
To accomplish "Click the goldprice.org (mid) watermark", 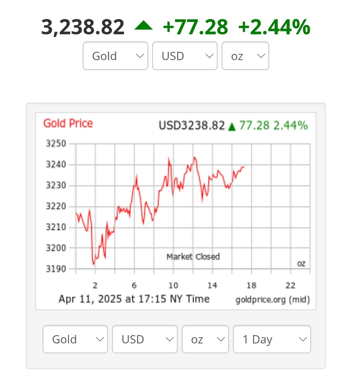I will tap(272, 300).
